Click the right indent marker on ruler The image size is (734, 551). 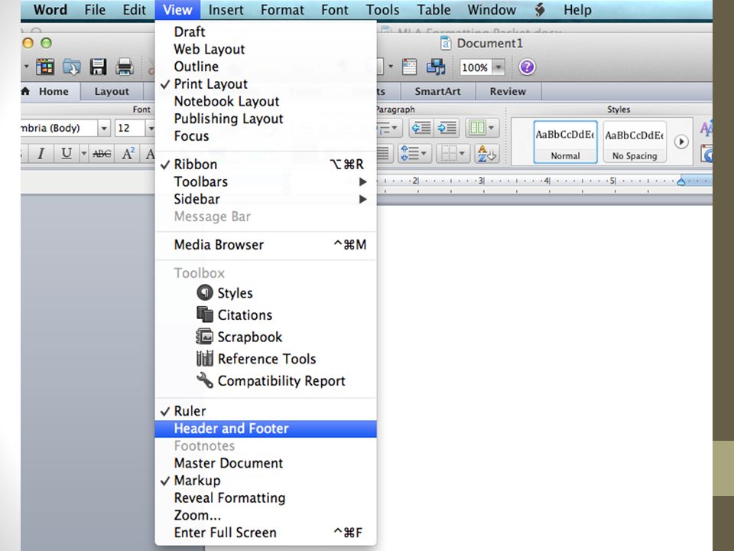(681, 181)
